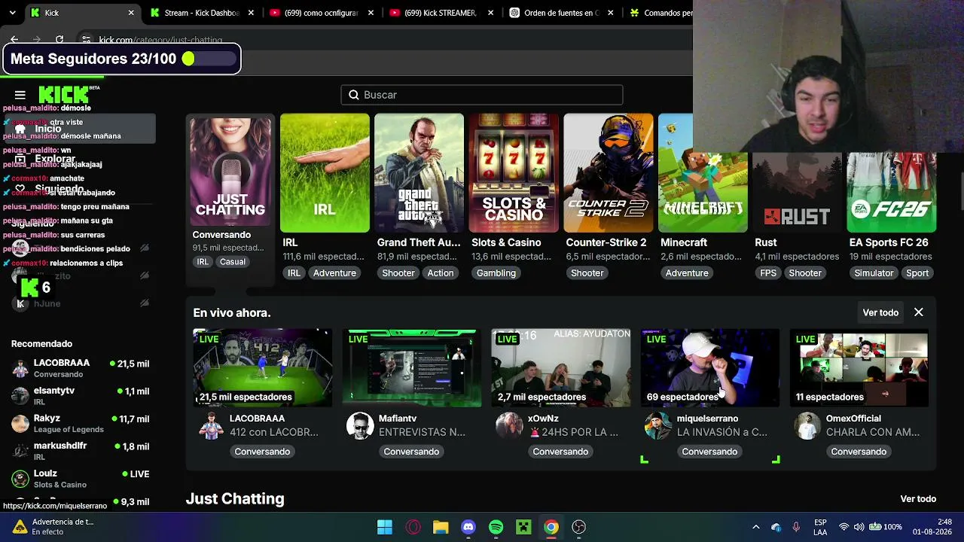
Task: Select the Sport tag under EA Sports FC 26
Action: pos(917,273)
